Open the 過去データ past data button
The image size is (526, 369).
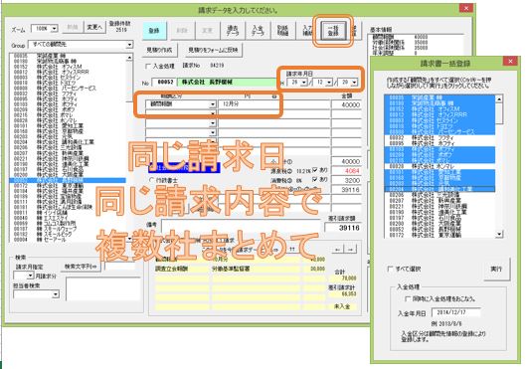pyautogui.click(x=233, y=31)
